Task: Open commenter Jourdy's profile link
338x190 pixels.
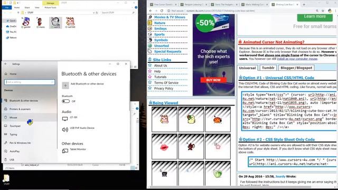Action: pyautogui.click(x=280, y=176)
